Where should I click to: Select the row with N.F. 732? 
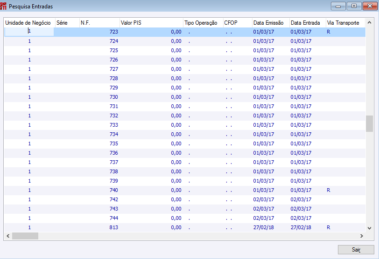click(185, 116)
